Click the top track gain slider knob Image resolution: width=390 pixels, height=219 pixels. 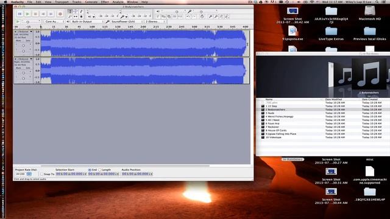(x=23, y=46)
